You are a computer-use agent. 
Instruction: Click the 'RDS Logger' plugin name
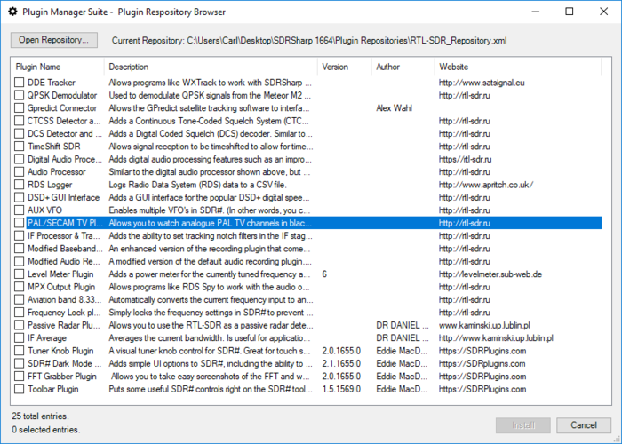point(50,185)
